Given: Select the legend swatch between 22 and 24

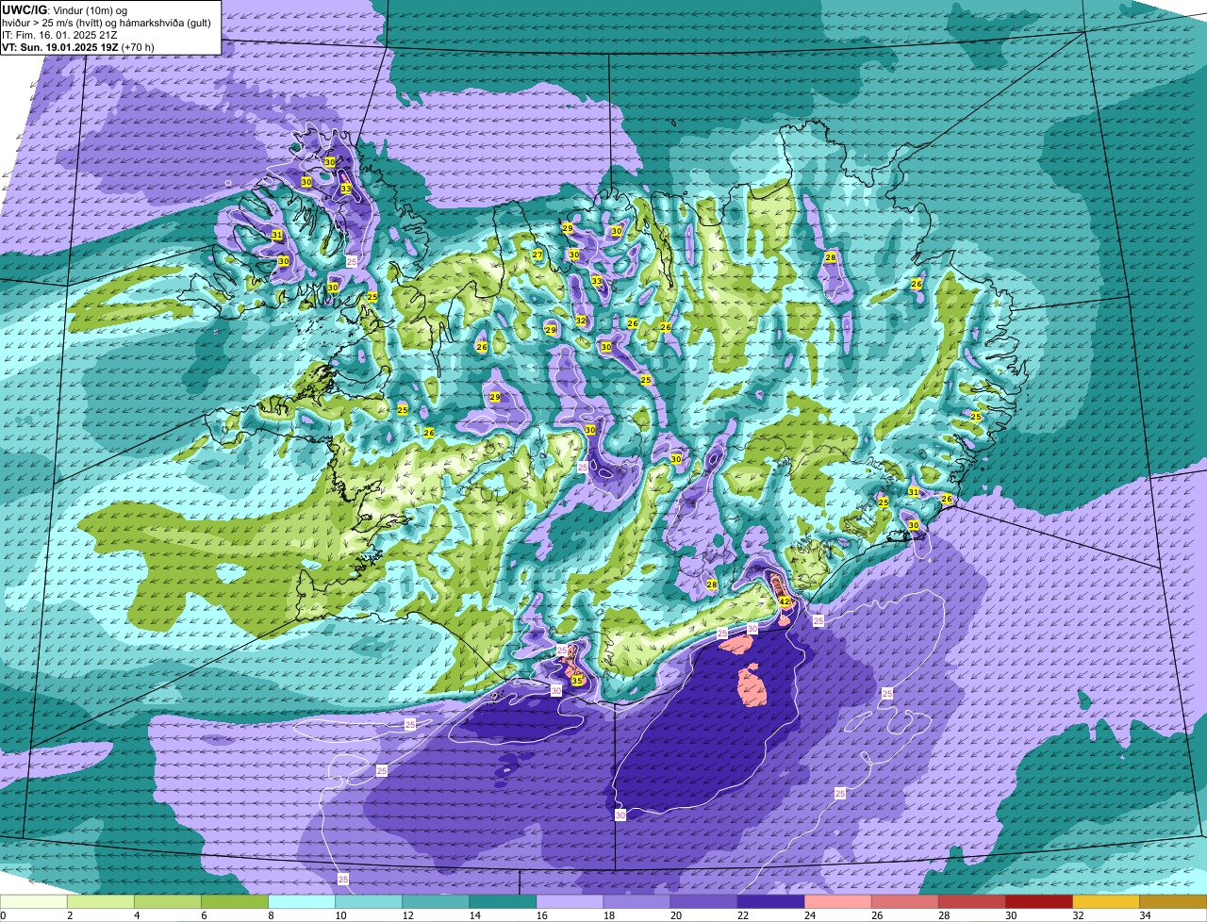Looking at the screenshot, I should (x=770, y=901).
